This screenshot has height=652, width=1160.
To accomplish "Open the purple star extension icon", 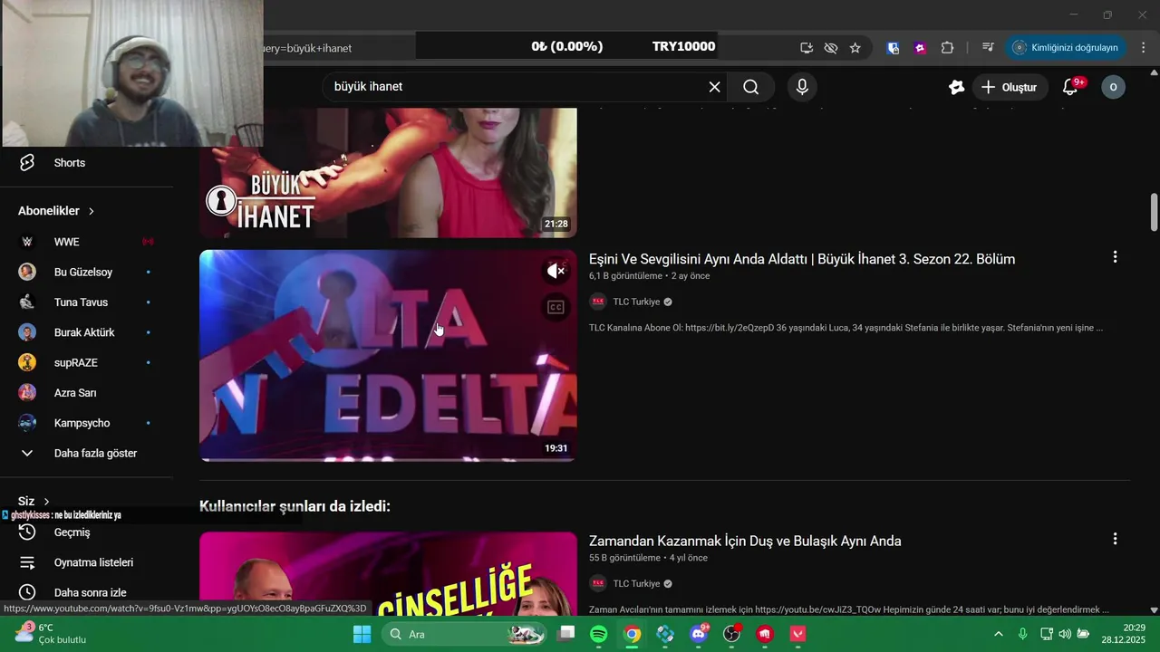I will click(921, 48).
